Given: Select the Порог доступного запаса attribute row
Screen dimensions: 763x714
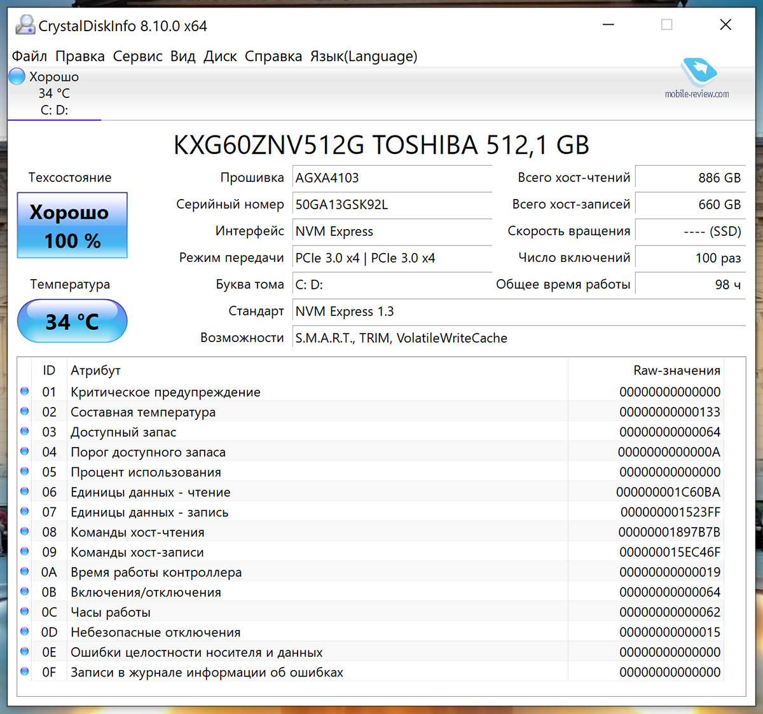Looking at the screenshot, I should click(371, 452).
